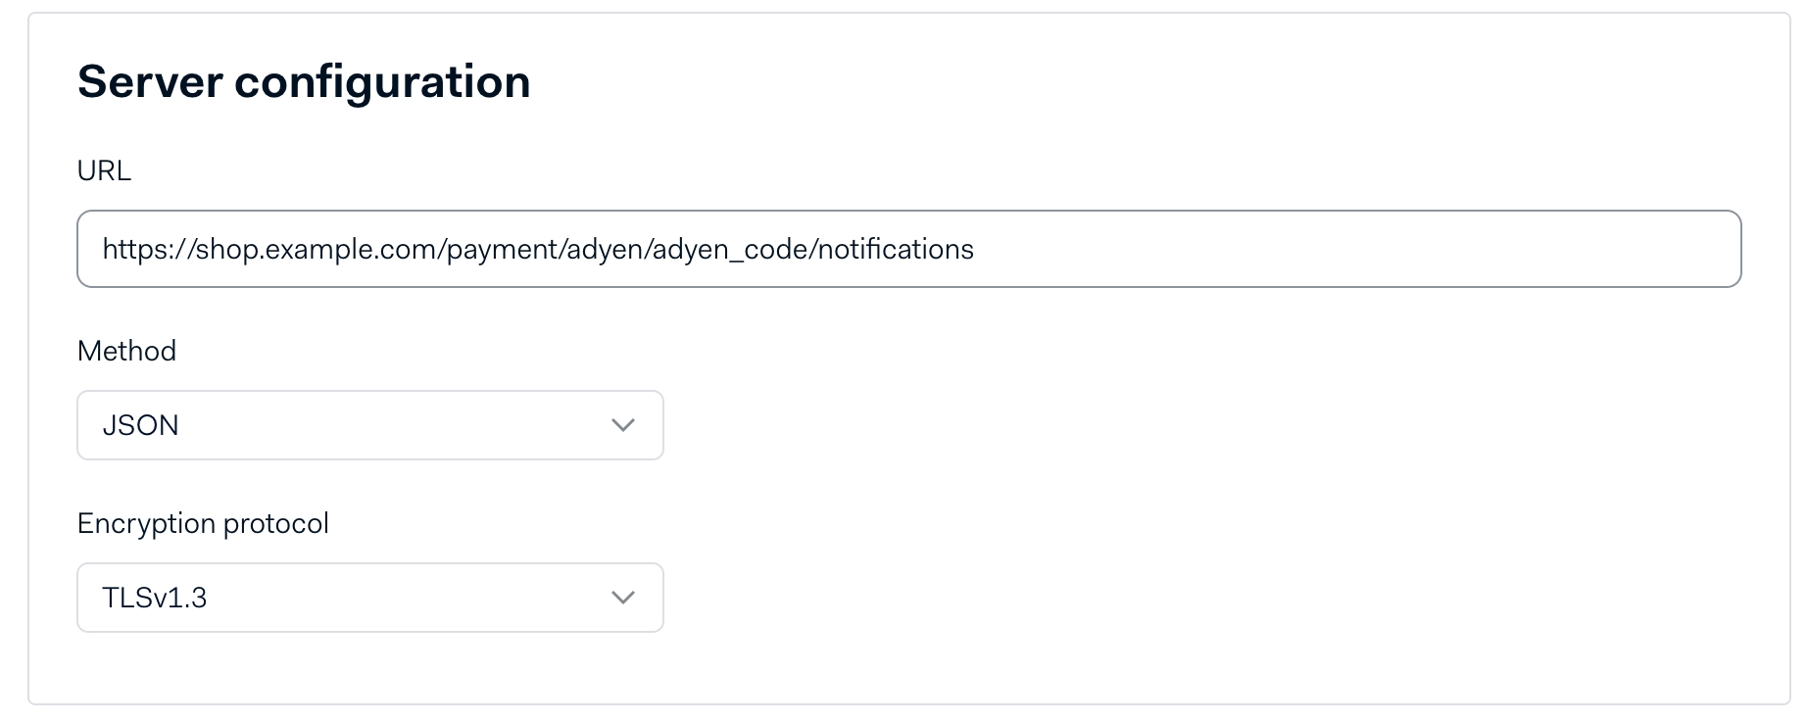This screenshot has height=721, width=1807.
Task: Place cursor at end of notifications in URL
Action: (975, 249)
